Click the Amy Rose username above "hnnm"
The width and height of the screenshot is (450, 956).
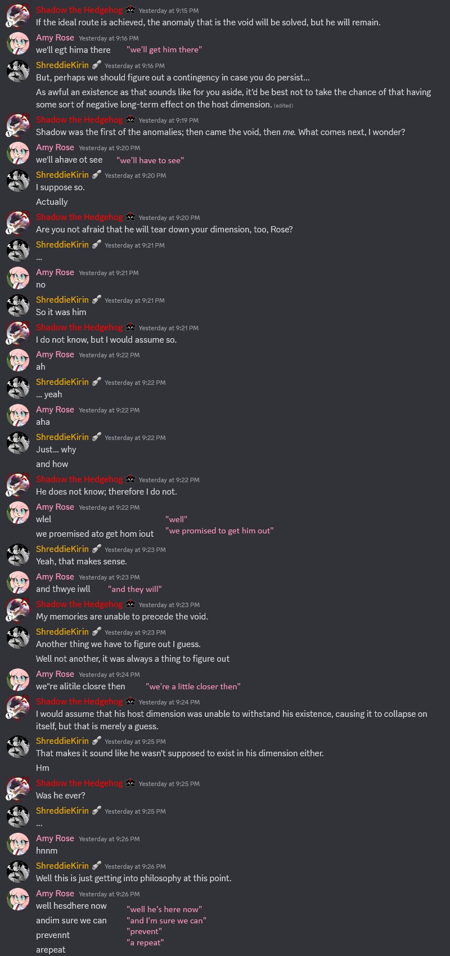point(55,838)
